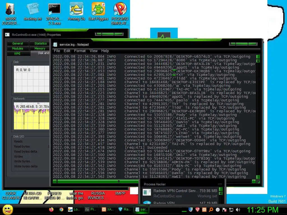Launch the 2PACAL 2.3.exe desktop icon

click(x=54, y=14)
